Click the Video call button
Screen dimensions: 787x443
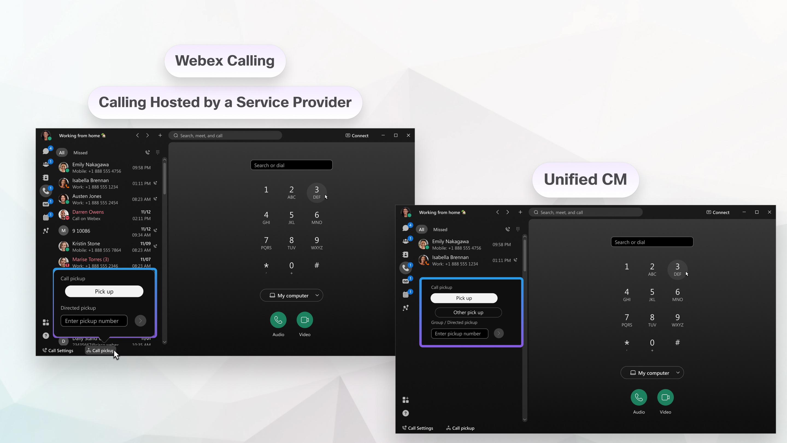(x=304, y=320)
